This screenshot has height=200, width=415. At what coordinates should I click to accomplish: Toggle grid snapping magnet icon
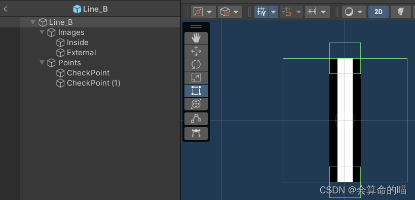click(287, 12)
